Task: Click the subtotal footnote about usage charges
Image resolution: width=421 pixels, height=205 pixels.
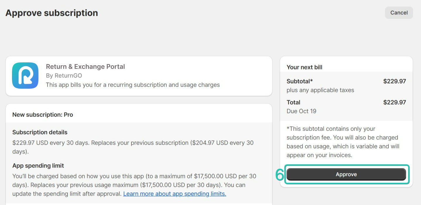Action: [343, 142]
